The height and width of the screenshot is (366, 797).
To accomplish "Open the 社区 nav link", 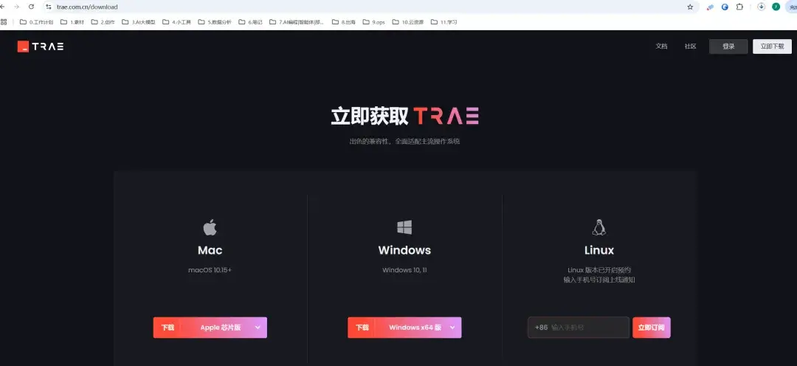I will point(690,46).
